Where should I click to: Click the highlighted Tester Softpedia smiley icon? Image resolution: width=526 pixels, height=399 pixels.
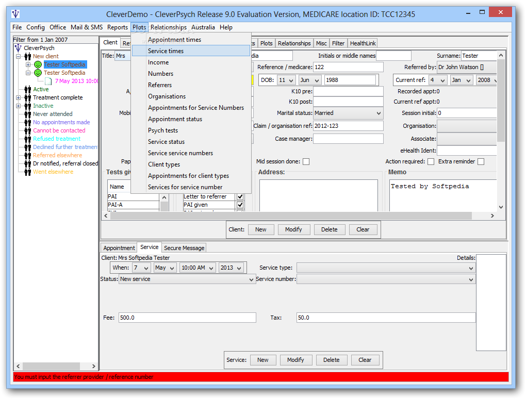[x=38, y=64]
